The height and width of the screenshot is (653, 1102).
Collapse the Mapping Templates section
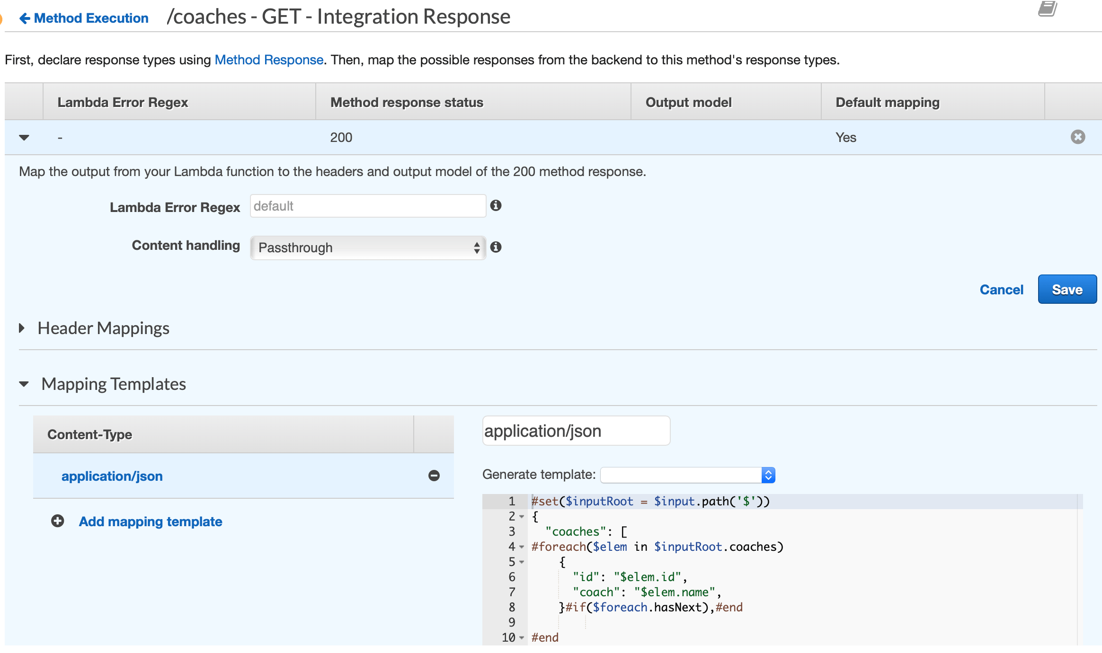tap(23, 384)
